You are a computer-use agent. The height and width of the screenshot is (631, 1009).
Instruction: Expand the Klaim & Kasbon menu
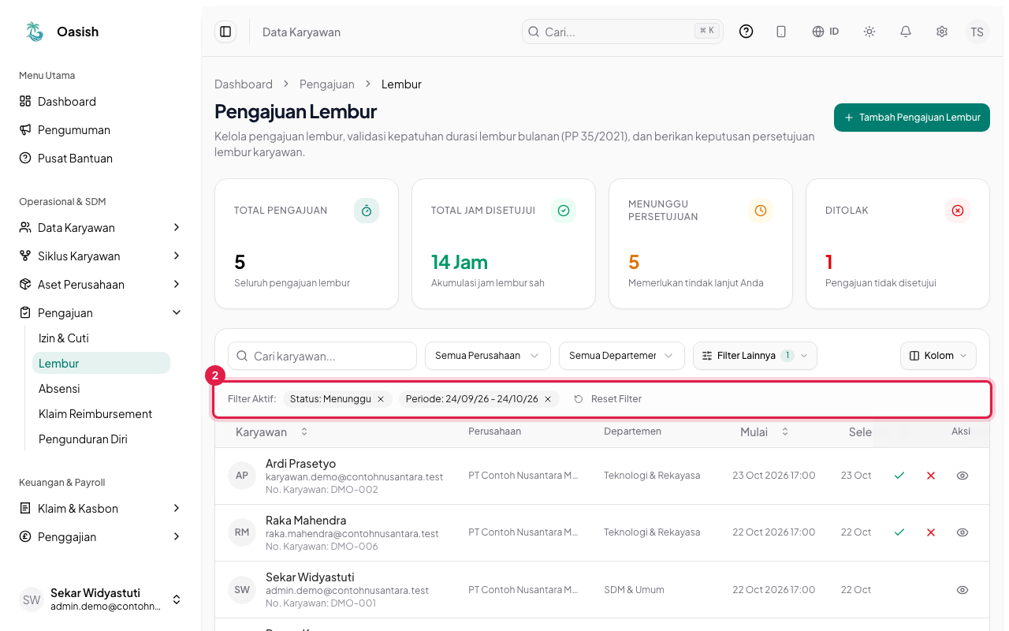pos(101,509)
